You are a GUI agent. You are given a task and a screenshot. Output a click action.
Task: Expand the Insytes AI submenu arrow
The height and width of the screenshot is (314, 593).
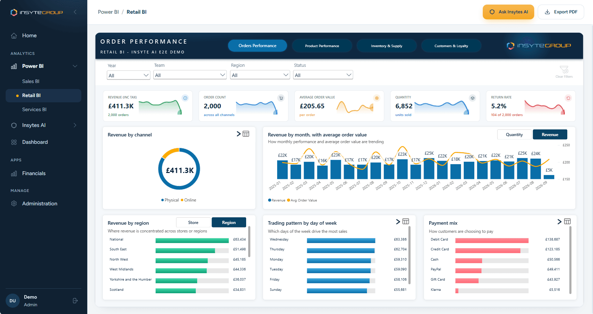(x=75, y=125)
